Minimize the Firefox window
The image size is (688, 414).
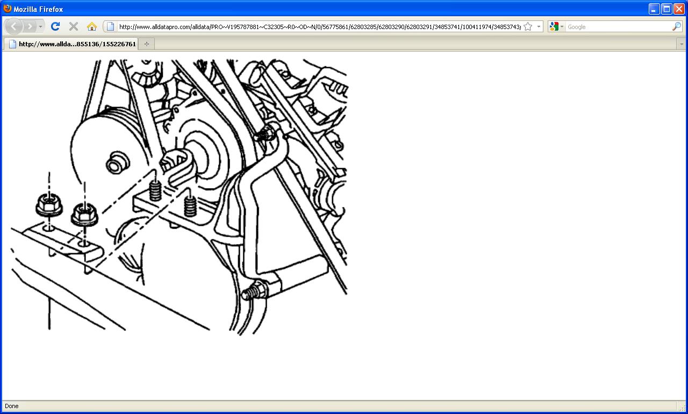coord(654,9)
